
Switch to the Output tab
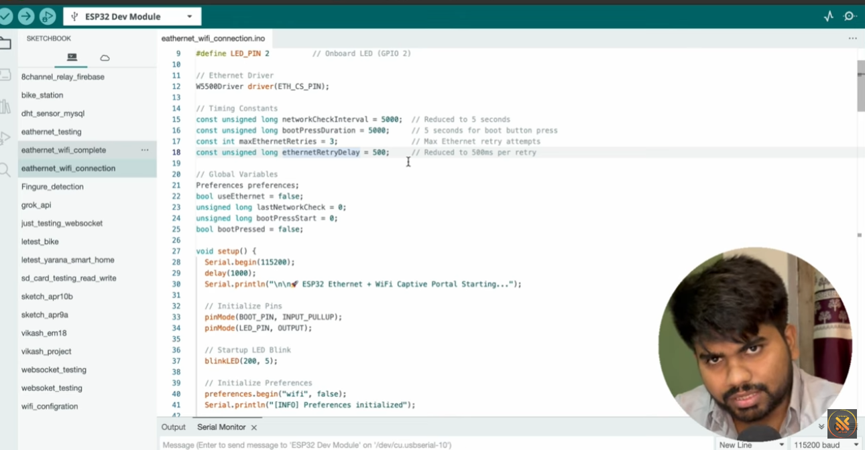tap(173, 427)
